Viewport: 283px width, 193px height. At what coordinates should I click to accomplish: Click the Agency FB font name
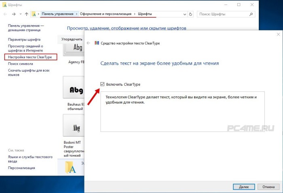click(76, 62)
